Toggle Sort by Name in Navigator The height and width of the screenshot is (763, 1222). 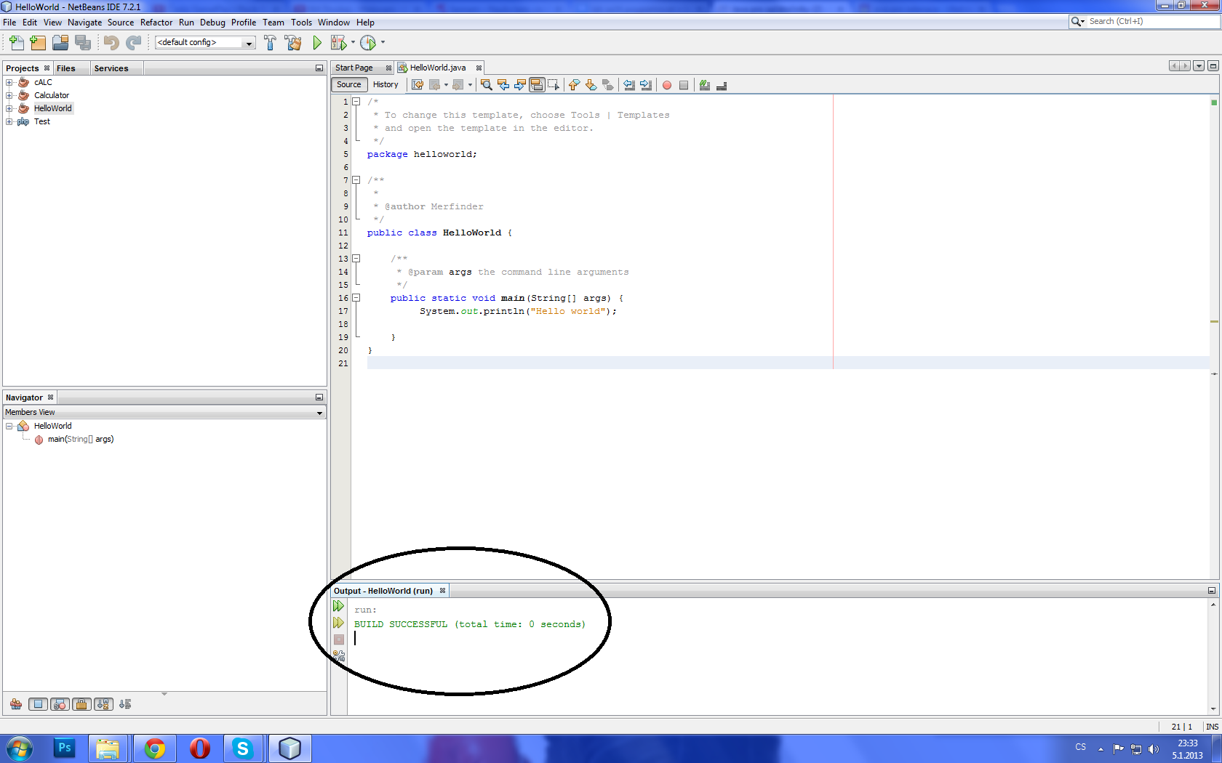104,704
